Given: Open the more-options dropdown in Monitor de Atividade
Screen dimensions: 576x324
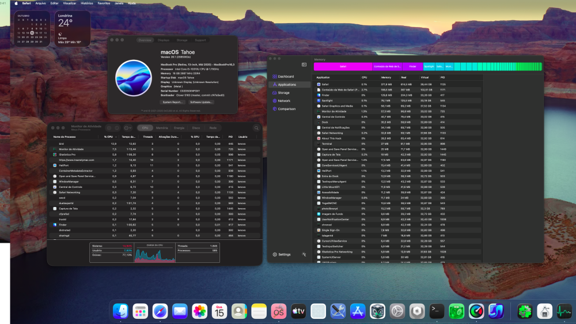Looking at the screenshot, I should pos(128,128).
